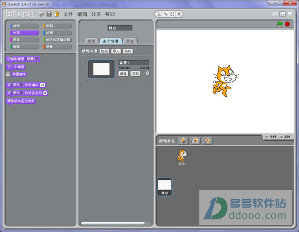
Task: Click the 下一个背景 block
Action: (x=16, y=67)
